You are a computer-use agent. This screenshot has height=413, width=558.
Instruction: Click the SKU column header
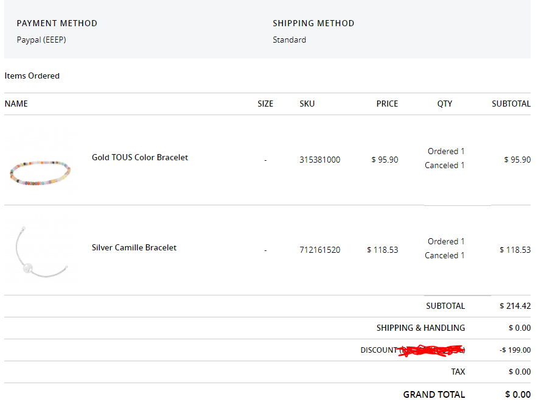coord(307,104)
